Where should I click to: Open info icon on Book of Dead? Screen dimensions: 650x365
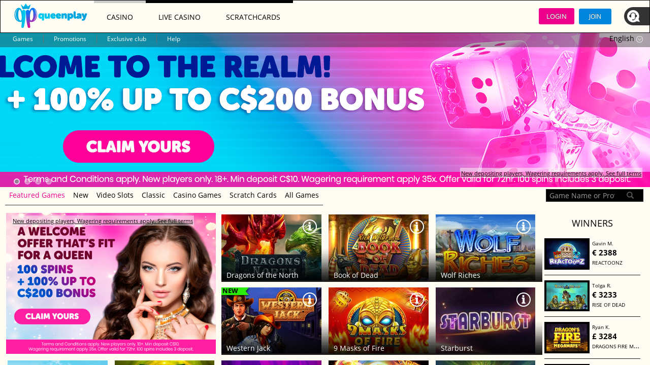point(417,227)
